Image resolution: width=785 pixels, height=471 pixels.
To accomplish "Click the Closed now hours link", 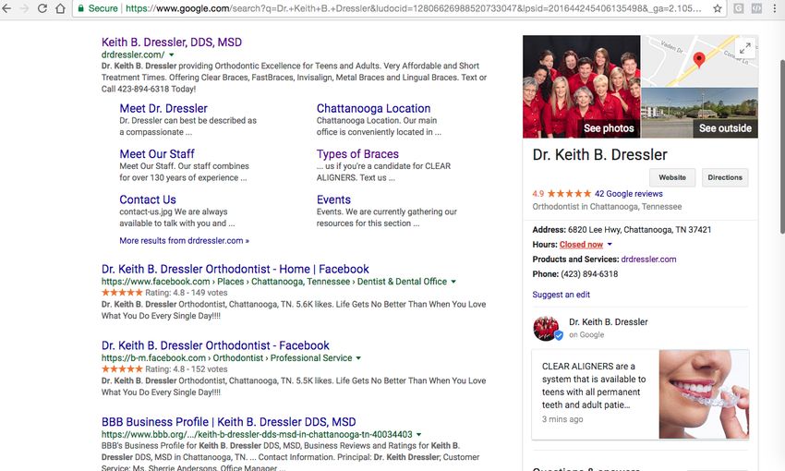I will point(581,244).
